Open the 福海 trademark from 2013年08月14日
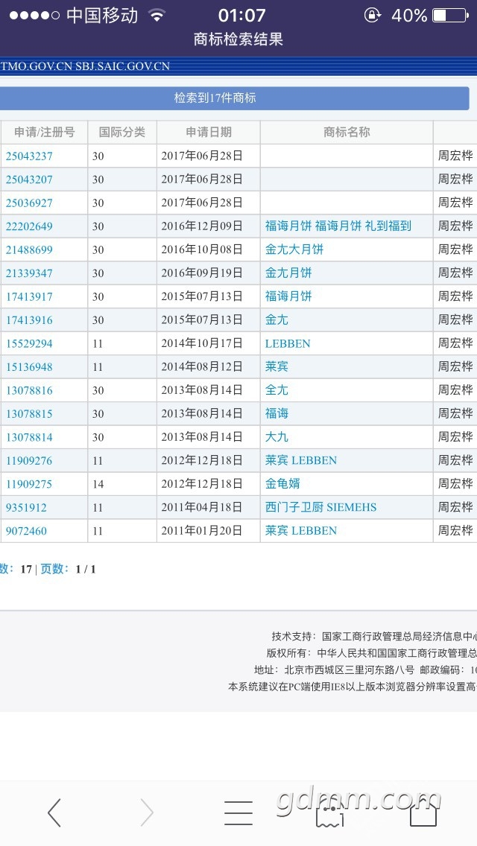Screen dimensions: 477x846 pyautogui.click(x=277, y=413)
